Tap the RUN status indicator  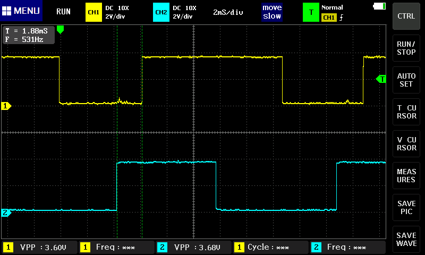tap(63, 12)
